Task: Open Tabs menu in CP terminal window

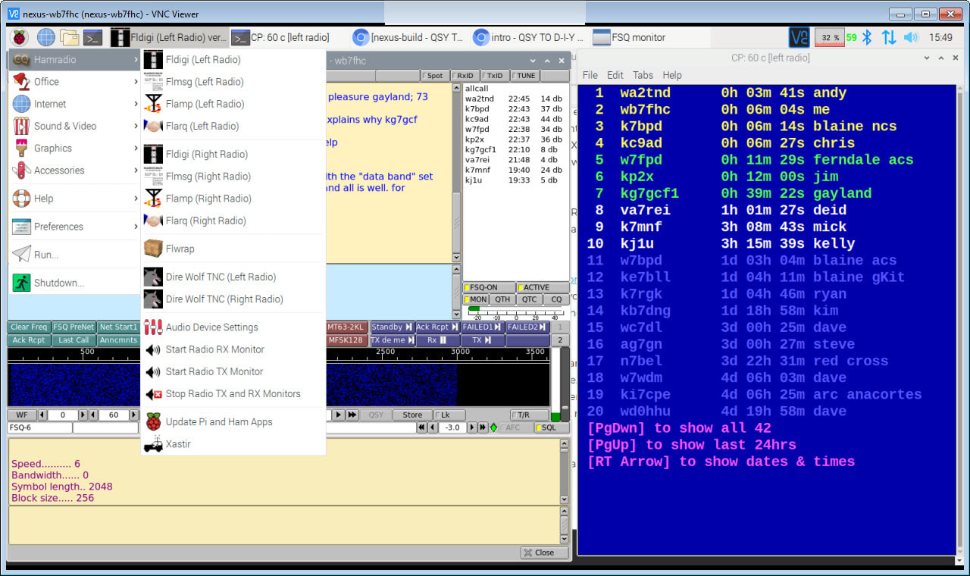Action: click(x=643, y=75)
